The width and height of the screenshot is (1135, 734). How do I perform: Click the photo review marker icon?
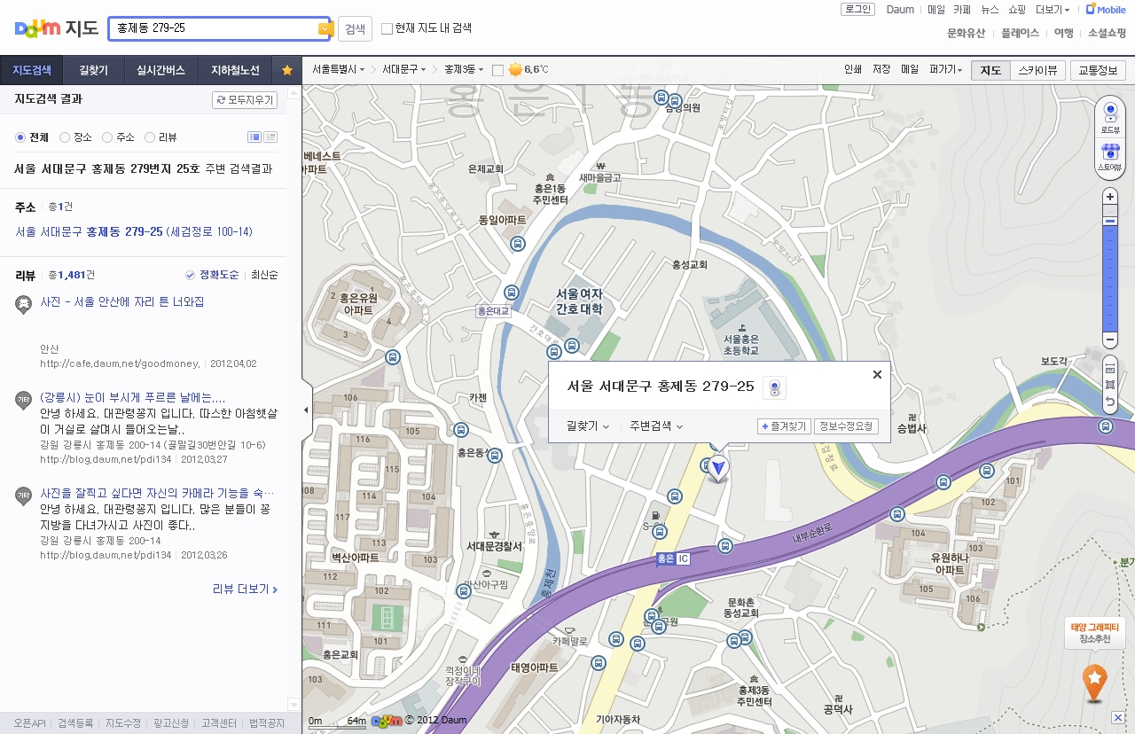pos(24,304)
